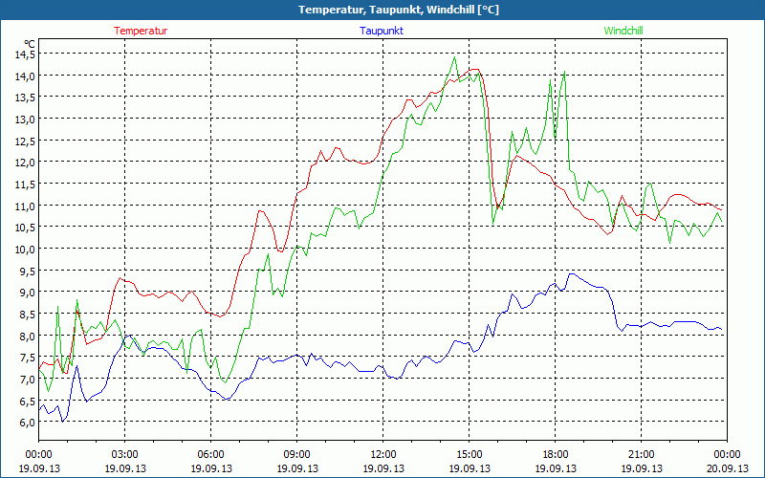
Task: Pick the 12:00 time axis label
Action: (x=382, y=454)
